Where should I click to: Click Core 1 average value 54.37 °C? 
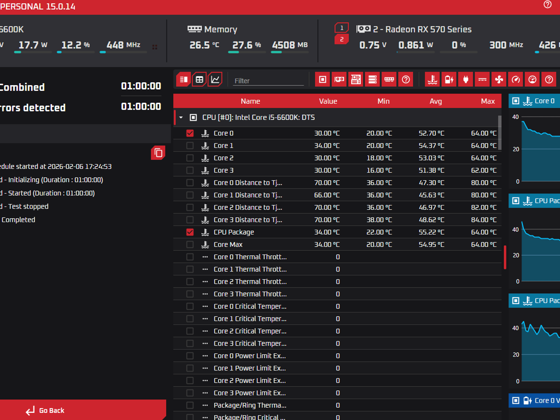tap(431, 145)
